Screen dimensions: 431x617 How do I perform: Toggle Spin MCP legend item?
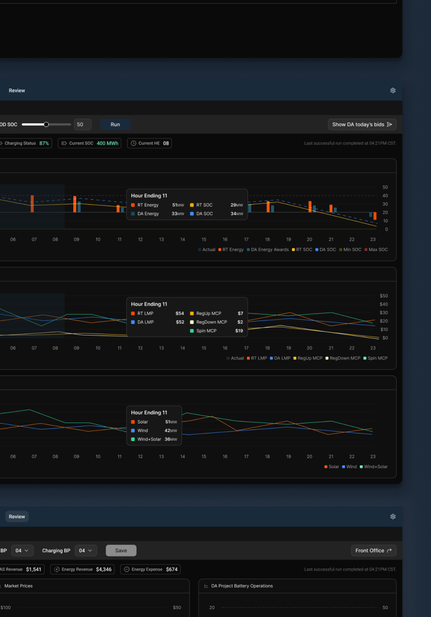[375, 358]
